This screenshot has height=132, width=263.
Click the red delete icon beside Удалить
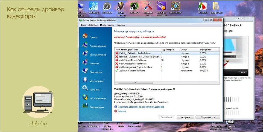tap(116, 111)
